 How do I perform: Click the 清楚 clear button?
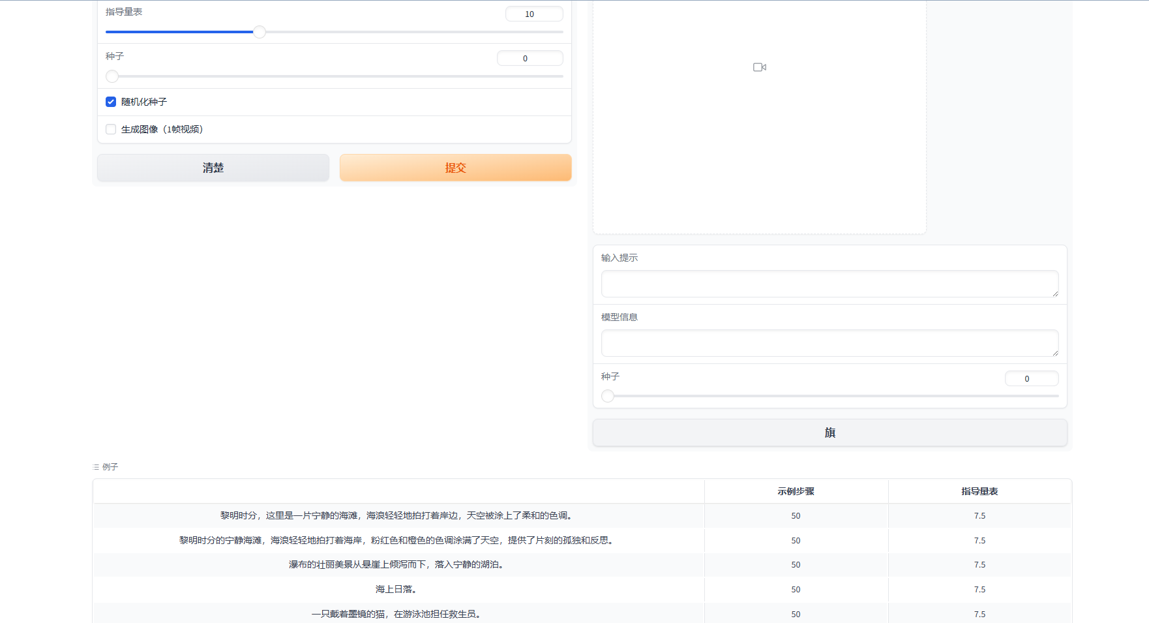click(213, 168)
